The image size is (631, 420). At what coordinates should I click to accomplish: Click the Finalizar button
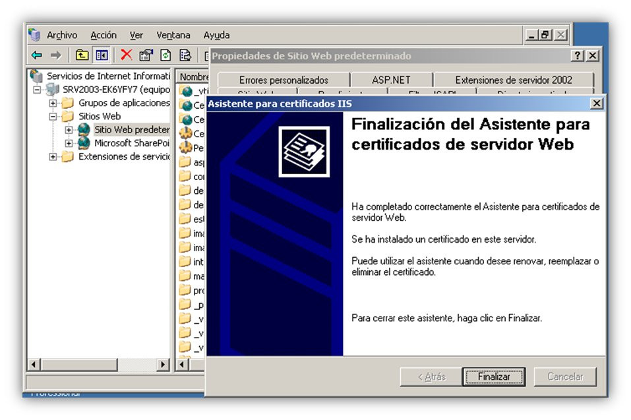click(x=494, y=376)
